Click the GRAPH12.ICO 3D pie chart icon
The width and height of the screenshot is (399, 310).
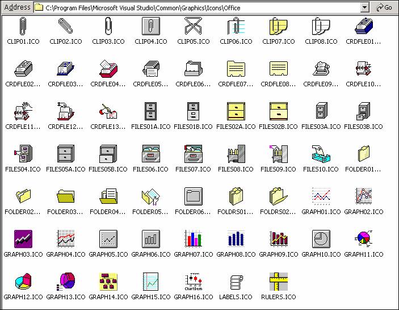pyautogui.click(x=23, y=281)
